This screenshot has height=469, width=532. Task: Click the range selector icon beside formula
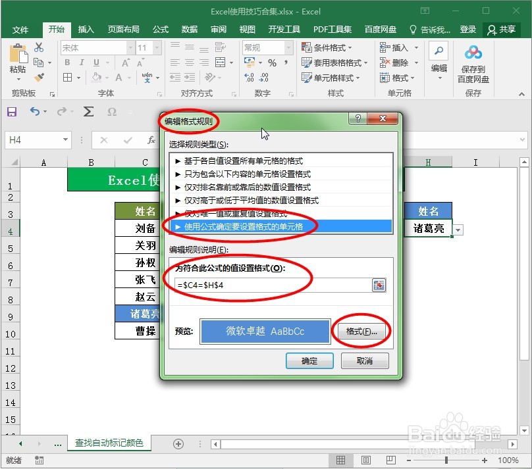click(x=379, y=285)
